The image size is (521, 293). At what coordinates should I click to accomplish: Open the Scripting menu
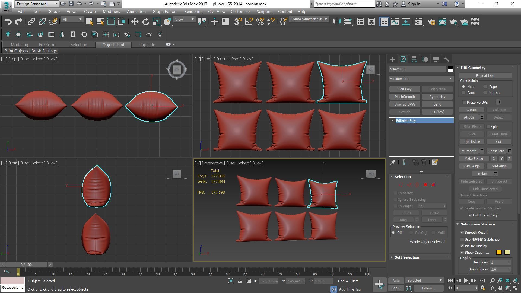(264, 12)
